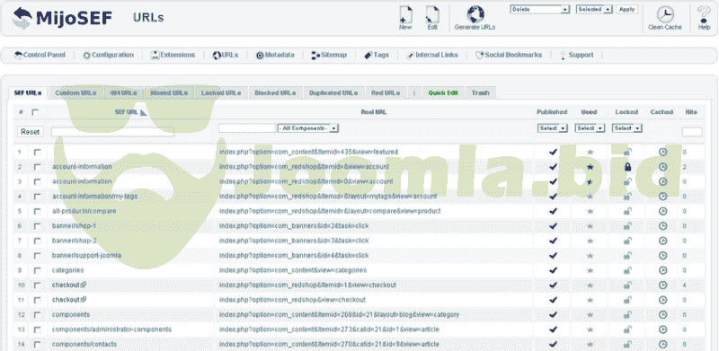Screen dimensions: 719x351
Task: Check the box for components/contacts row
Action: [37, 344]
